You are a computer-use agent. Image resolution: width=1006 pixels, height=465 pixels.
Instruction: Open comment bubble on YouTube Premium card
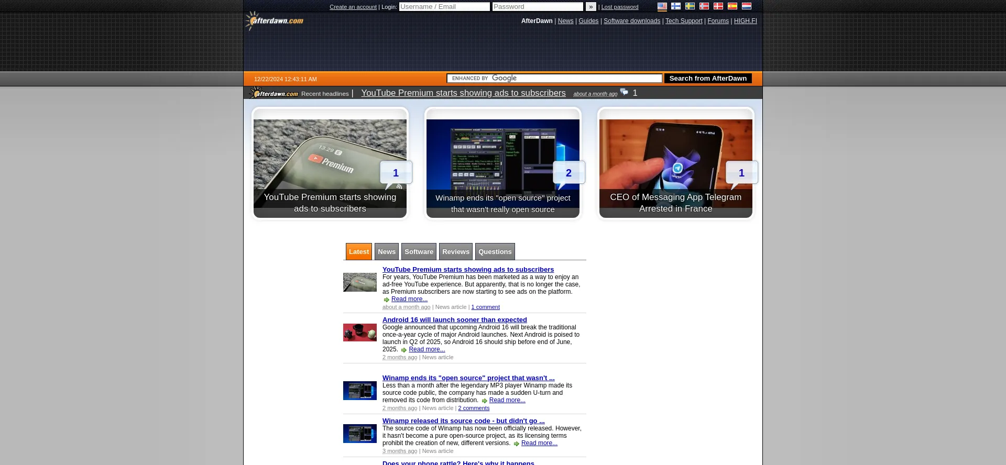[x=396, y=173]
